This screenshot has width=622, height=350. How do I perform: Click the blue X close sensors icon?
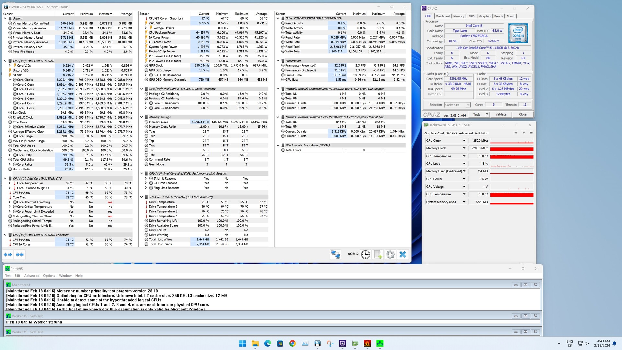coord(403,255)
